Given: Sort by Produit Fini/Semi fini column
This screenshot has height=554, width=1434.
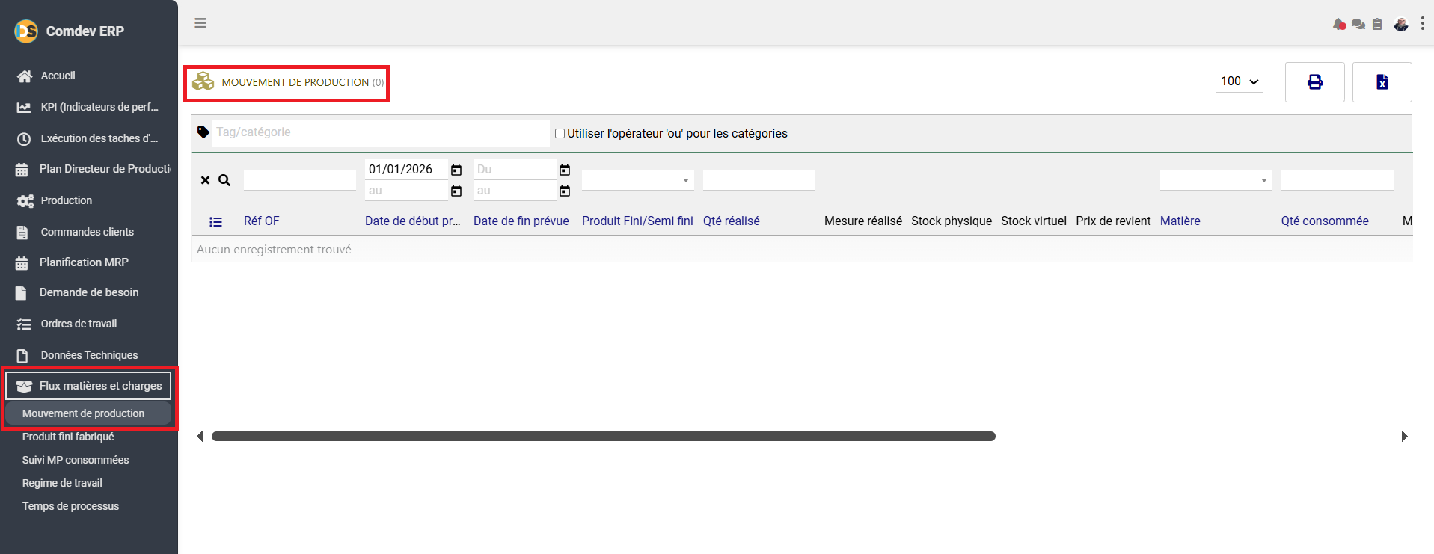Looking at the screenshot, I should click(x=637, y=221).
